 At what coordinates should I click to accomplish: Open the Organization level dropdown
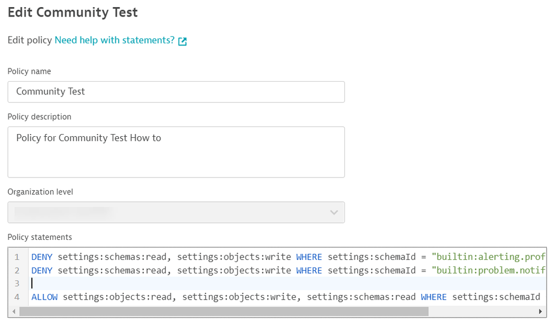176,212
